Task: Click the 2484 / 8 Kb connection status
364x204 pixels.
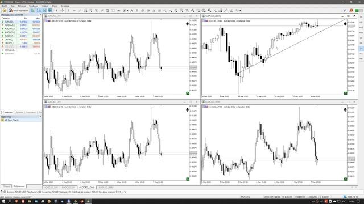Action: click(351, 197)
